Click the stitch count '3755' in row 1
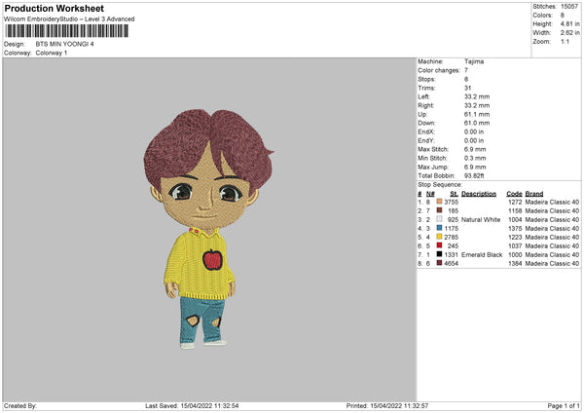Screen dimensions: 584x413 (x=451, y=202)
